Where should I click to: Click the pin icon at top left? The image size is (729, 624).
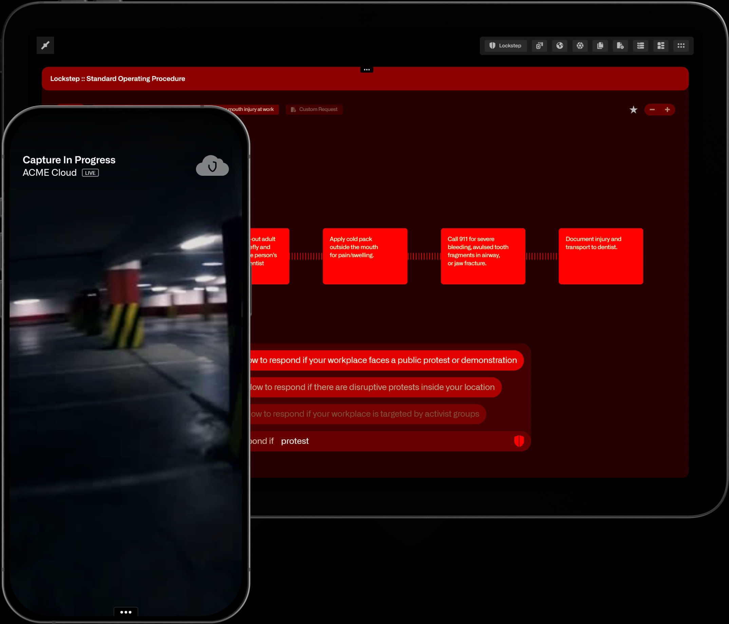45,45
